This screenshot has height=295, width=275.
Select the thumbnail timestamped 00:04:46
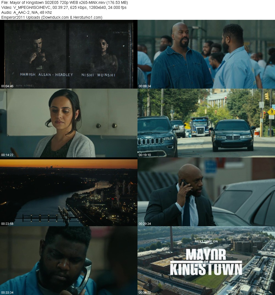pos(68,54)
